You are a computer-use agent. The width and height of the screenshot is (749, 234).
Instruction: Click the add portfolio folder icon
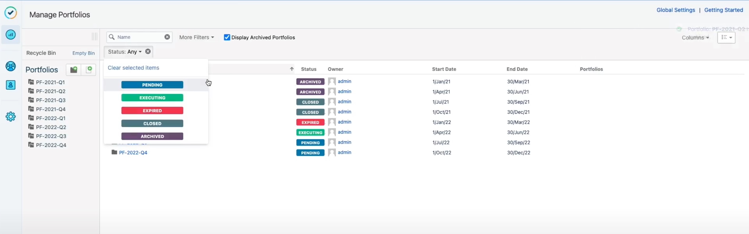point(74,70)
